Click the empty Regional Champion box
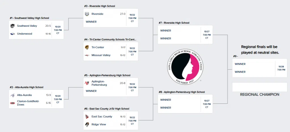Image resolution: width=290 pixels, height=132 pixels. pyautogui.click(x=259, y=87)
